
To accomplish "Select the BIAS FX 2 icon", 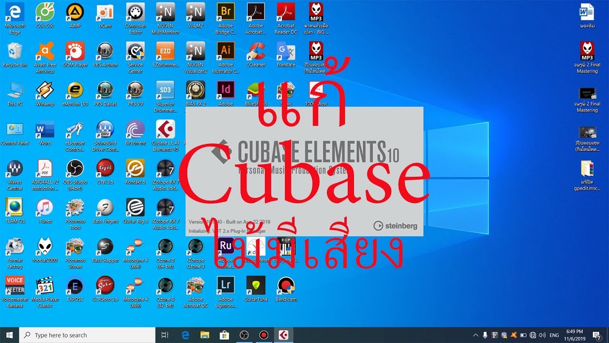I will click(x=196, y=93).
